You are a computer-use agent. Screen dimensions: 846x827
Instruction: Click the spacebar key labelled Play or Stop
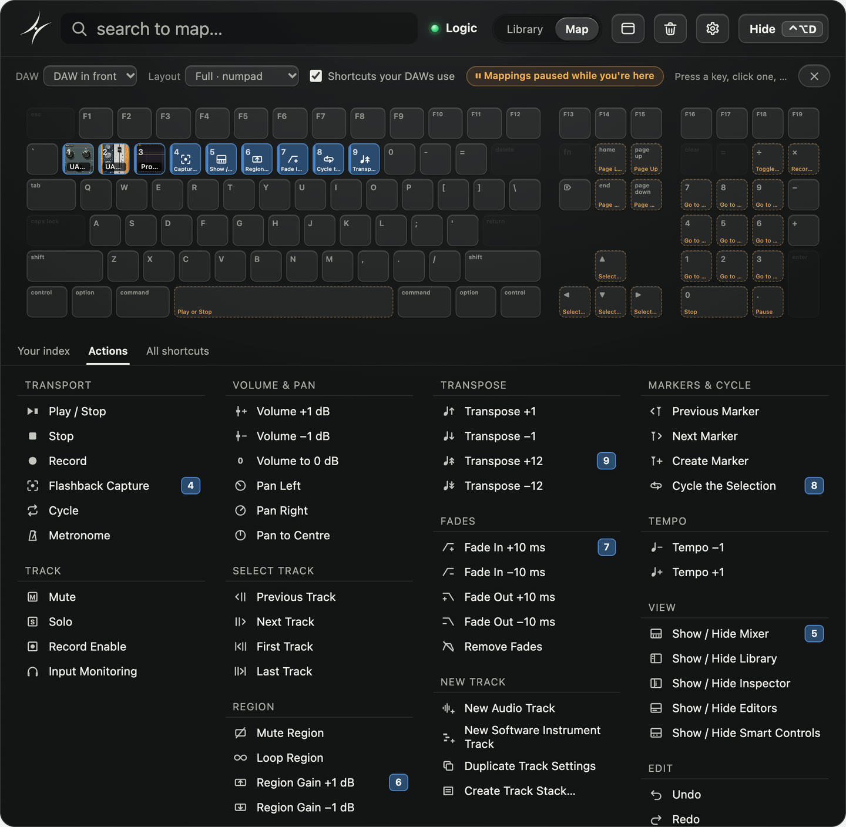pos(284,302)
